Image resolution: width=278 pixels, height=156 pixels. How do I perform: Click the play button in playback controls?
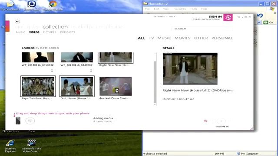click(221, 121)
